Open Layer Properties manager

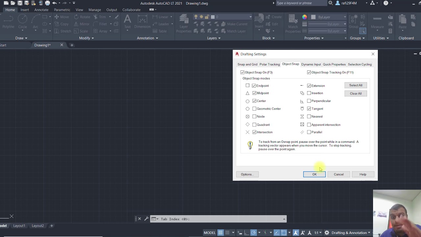(x=184, y=23)
